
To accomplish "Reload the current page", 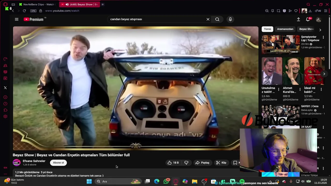I will click(x=24, y=11).
